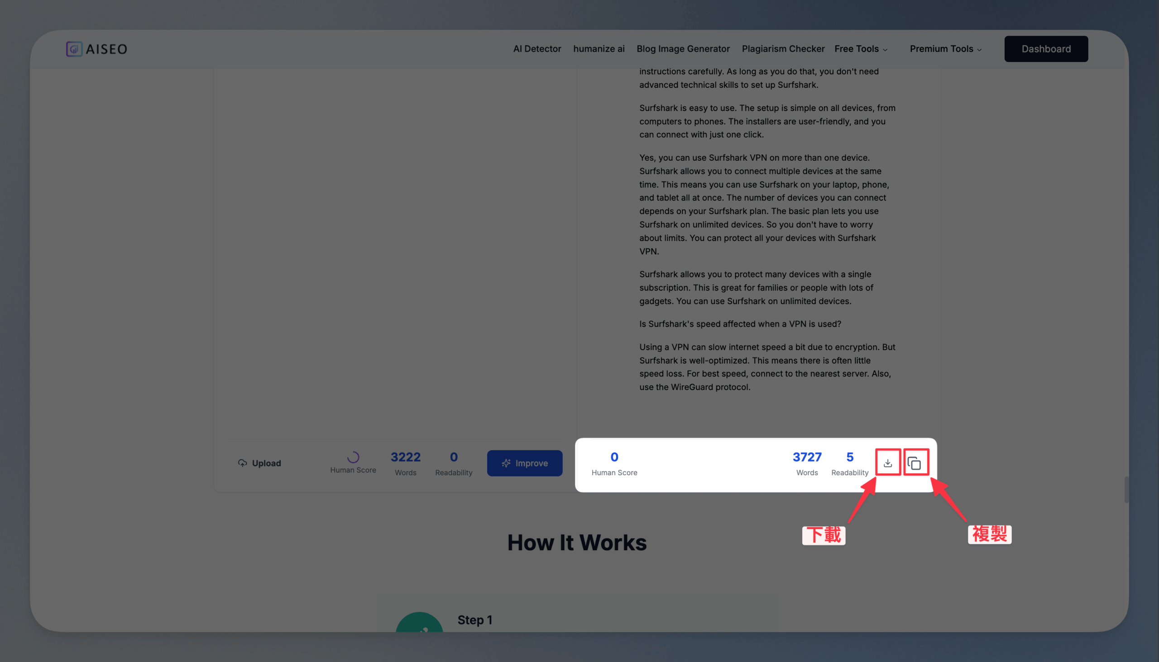Open the Dashboard
Viewport: 1159px width, 662px height.
[x=1046, y=49]
